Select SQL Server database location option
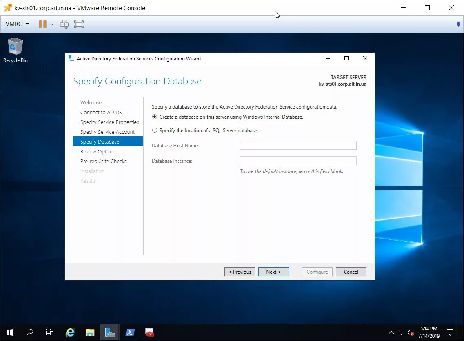The height and width of the screenshot is (341, 464). tap(155, 130)
